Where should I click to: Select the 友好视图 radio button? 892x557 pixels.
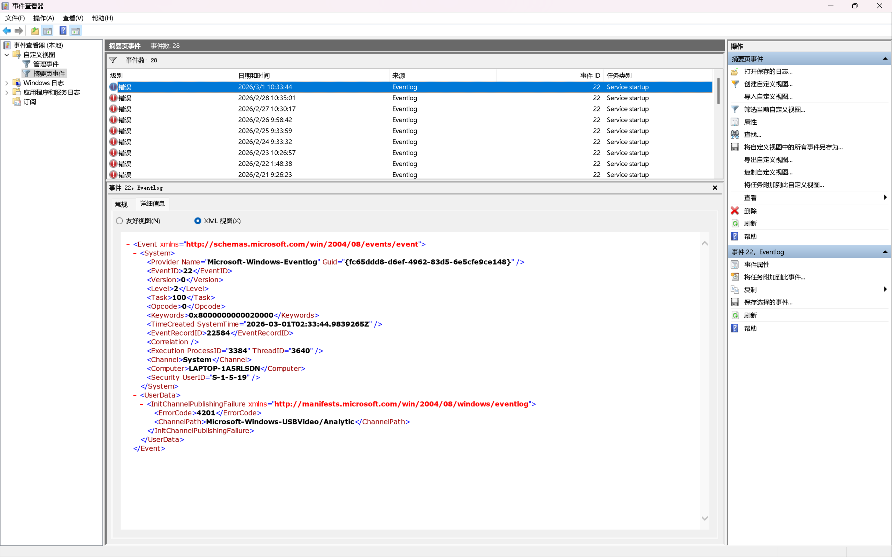pyautogui.click(x=120, y=221)
